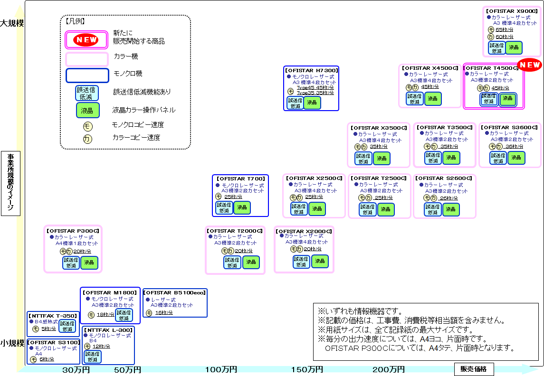
Task: Click the 誤送信低減 badge in NTTFAX L-300 card
Action: coord(92,357)
